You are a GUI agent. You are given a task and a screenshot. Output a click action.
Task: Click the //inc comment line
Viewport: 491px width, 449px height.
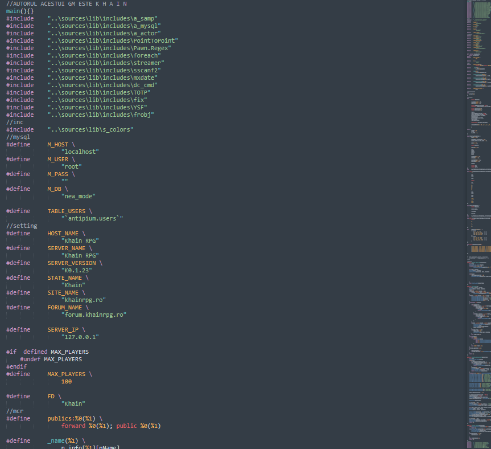[x=15, y=123]
